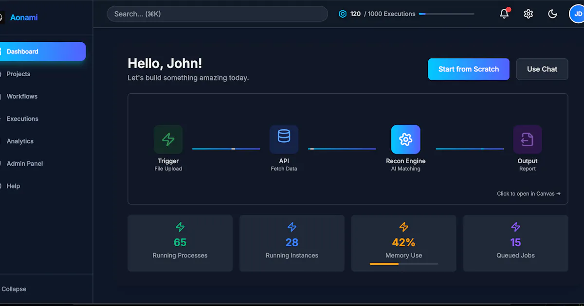This screenshot has width=584, height=306.
Task: Click the Use Chat button
Action: pyautogui.click(x=542, y=69)
